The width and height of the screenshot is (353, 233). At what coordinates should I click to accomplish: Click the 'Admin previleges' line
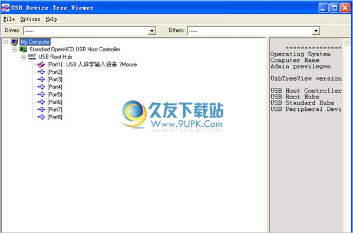point(301,67)
